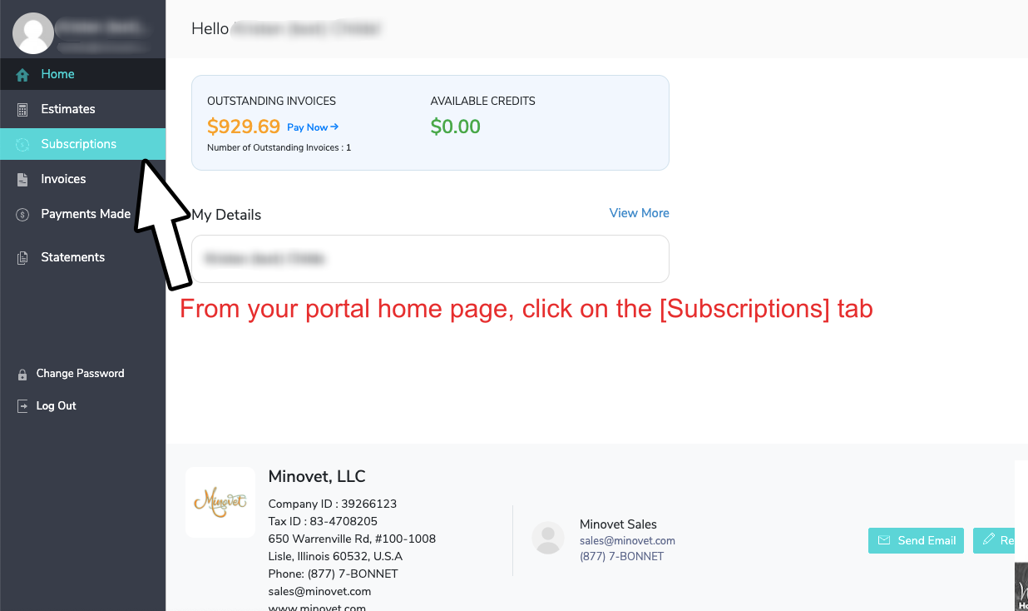1028x611 pixels.
Task: Click the Estimates calculator icon
Action: [22, 110]
